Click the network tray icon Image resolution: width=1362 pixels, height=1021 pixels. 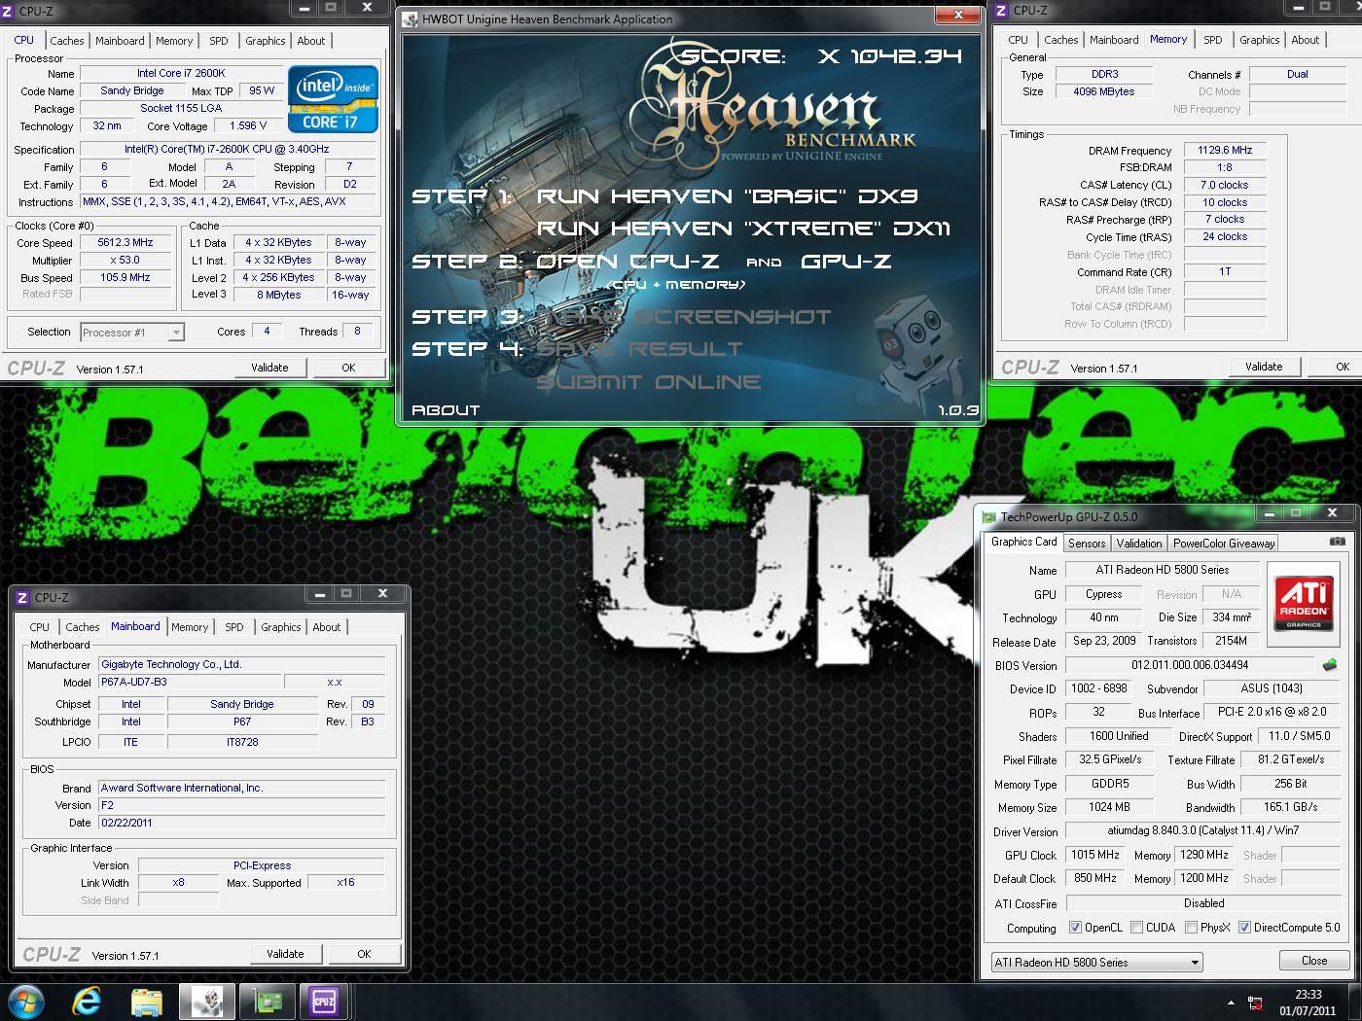click(x=1255, y=1003)
